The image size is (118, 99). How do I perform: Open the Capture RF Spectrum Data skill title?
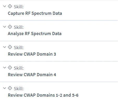coord(35,14)
